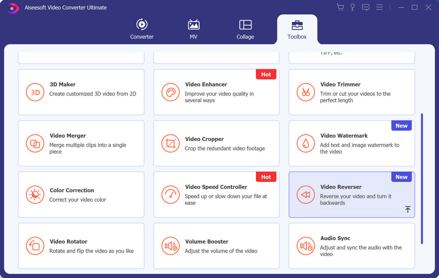Switch to the Collage tab
Viewport: 439px width, 278px height.
[x=245, y=29]
